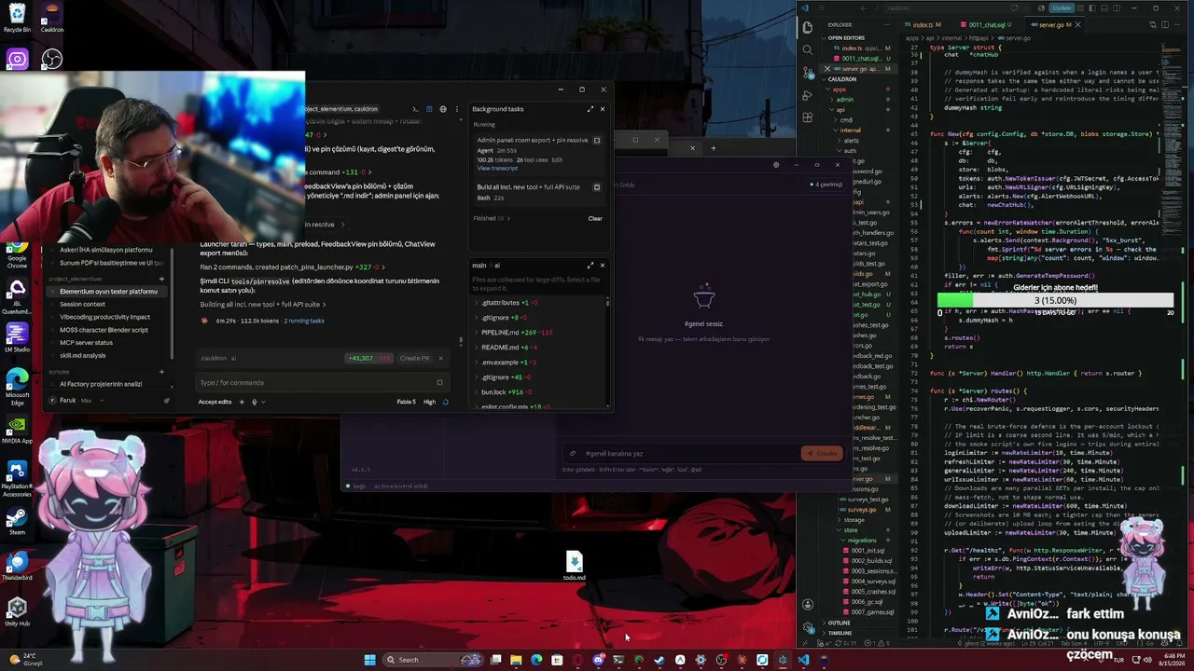
Task: Open the VS Code Source Control view
Action: [x=808, y=72]
